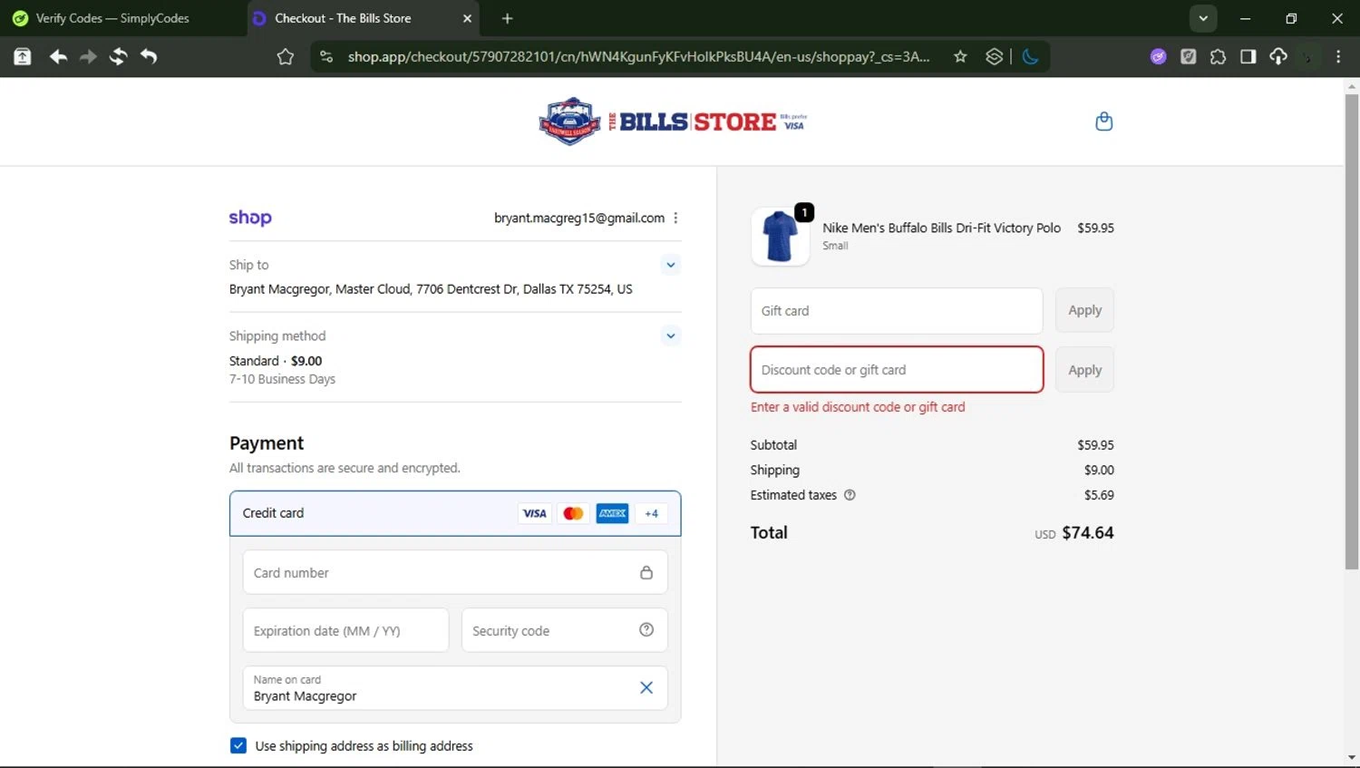Click the Nike Men's Buffalo Bills polo name
The height and width of the screenshot is (768, 1360).
coord(941,228)
